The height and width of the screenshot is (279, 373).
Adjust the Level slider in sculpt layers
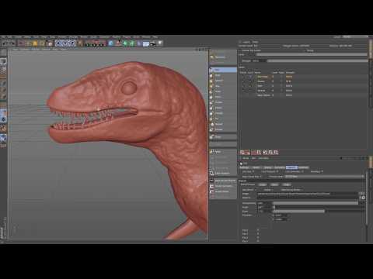[x=312, y=54]
